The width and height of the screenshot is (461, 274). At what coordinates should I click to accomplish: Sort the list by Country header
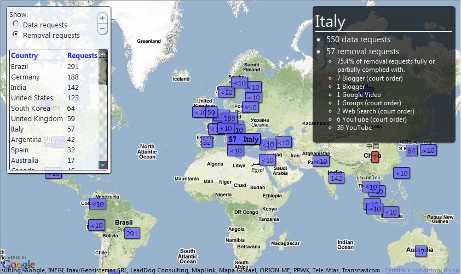click(25, 55)
